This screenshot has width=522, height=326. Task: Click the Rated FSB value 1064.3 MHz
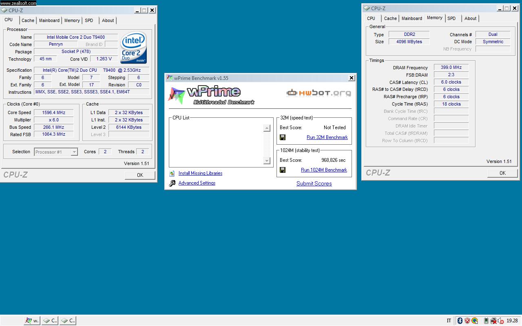tap(53, 134)
